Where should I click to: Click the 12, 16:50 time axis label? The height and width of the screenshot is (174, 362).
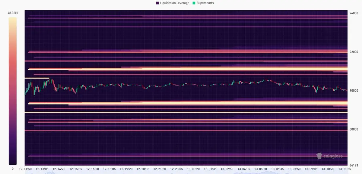(x=92, y=169)
